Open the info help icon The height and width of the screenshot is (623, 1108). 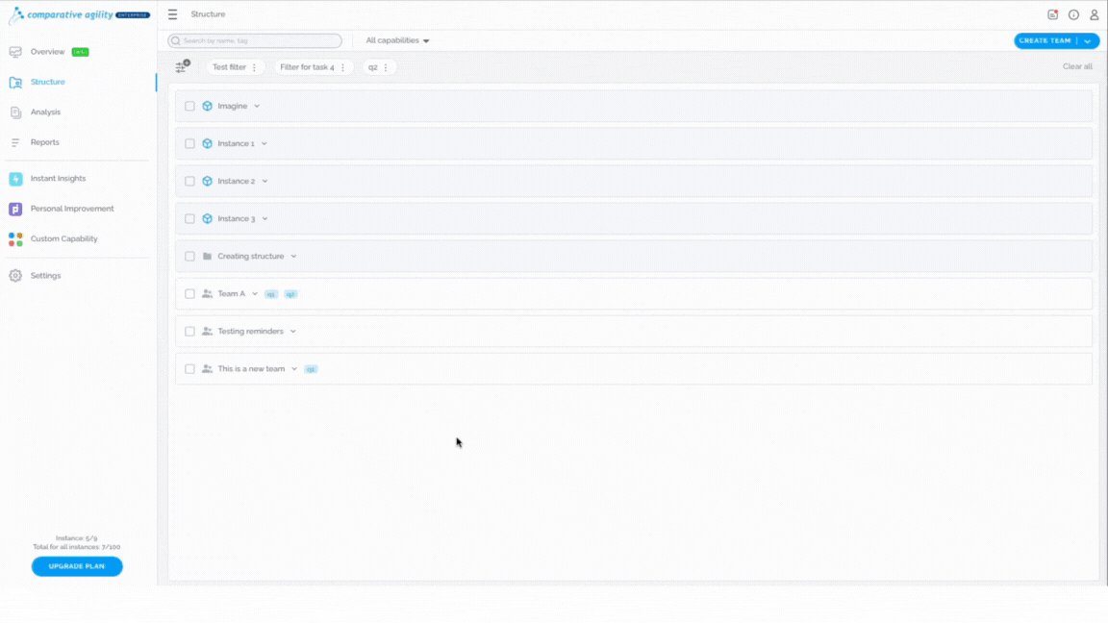coord(1073,14)
